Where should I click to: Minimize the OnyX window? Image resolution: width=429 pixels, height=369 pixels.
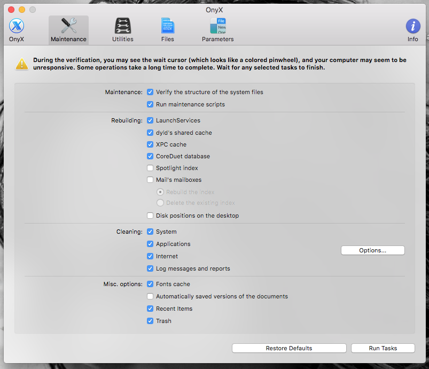(x=22, y=10)
